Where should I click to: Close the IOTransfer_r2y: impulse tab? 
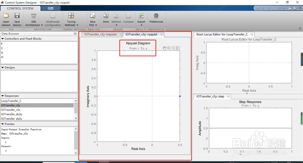(121, 34)
